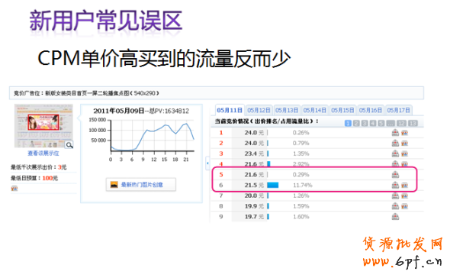Go to page 2 of bid rankings
Viewport: 450px width, 278px height.
(x=356, y=123)
